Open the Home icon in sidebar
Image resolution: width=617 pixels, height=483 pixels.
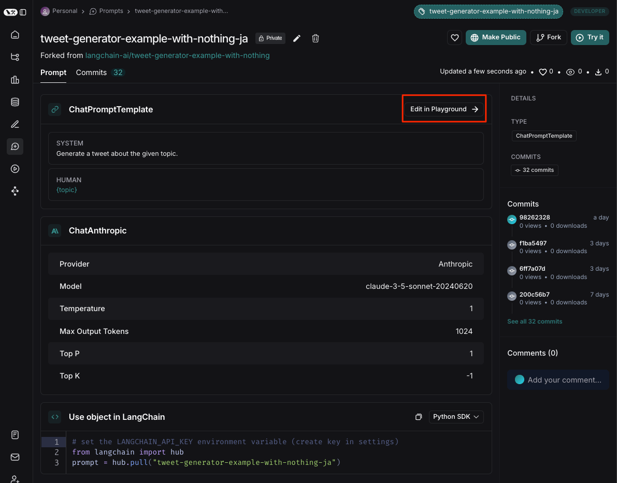point(15,35)
